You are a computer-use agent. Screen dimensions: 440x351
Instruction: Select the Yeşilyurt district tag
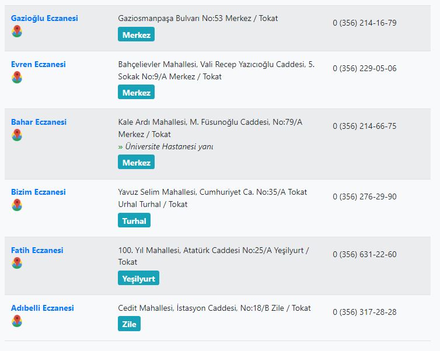pos(139,278)
